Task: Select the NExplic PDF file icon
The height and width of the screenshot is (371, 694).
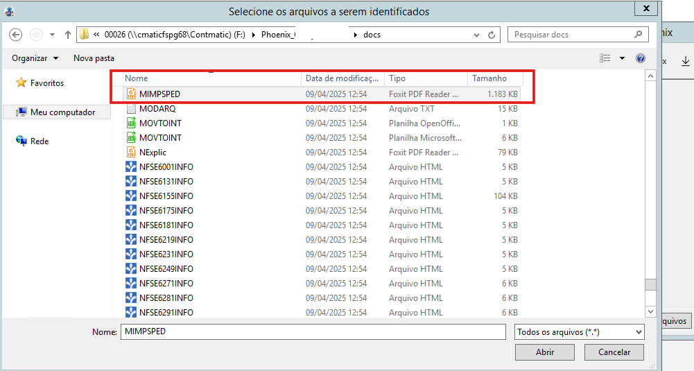Action: click(x=131, y=153)
